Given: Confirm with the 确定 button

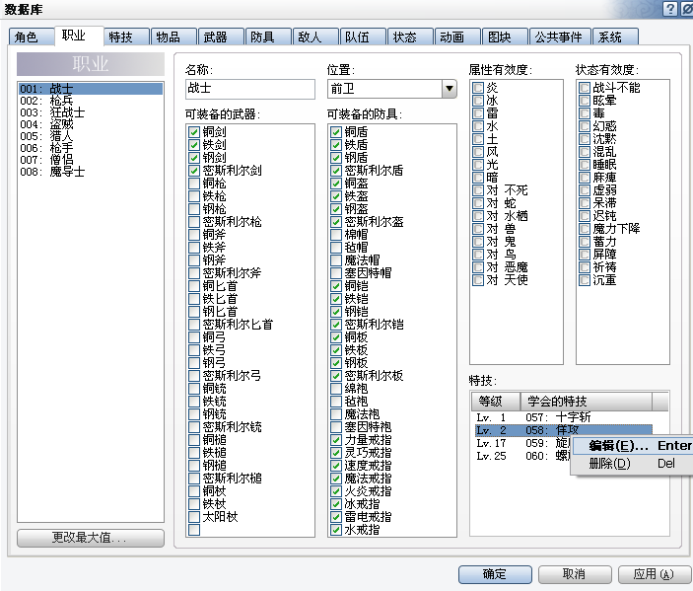Looking at the screenshot, I should (x=495, y=574).
